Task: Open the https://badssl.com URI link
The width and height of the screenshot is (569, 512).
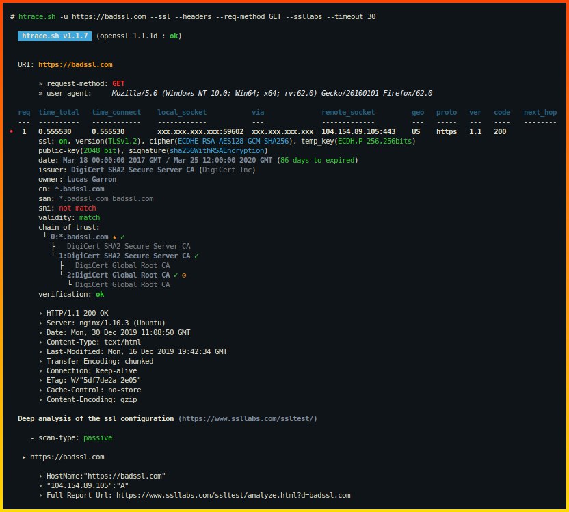Action: pyautogui.click(x=75, y=64)
